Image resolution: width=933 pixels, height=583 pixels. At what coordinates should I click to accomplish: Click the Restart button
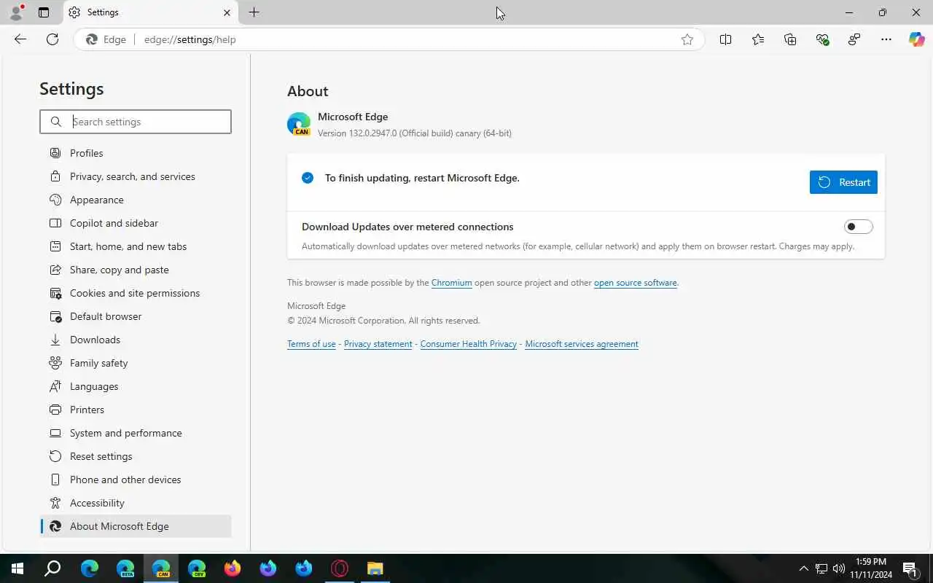pos(843,182)
